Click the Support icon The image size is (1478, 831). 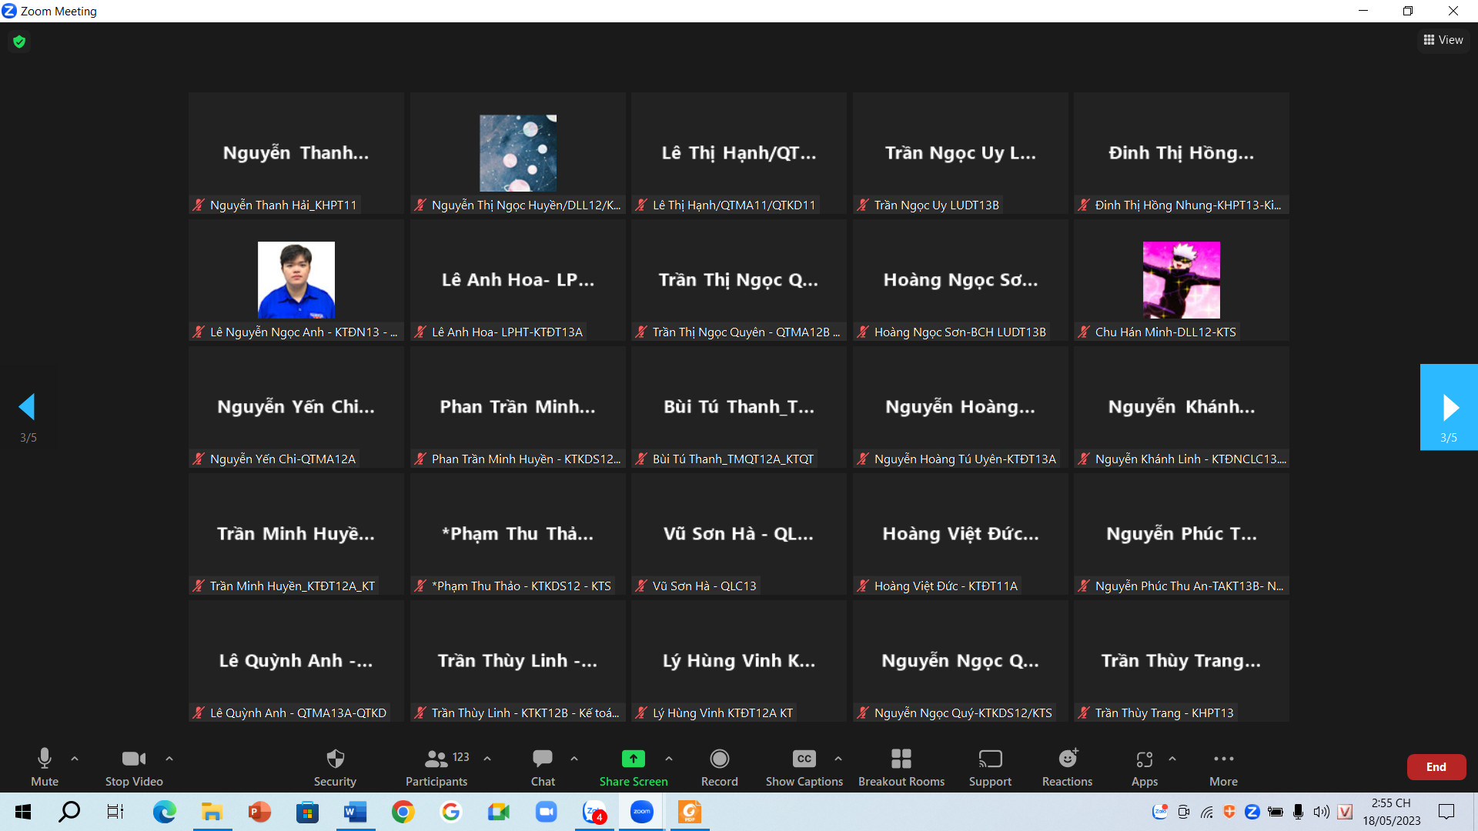pos(990,767)
